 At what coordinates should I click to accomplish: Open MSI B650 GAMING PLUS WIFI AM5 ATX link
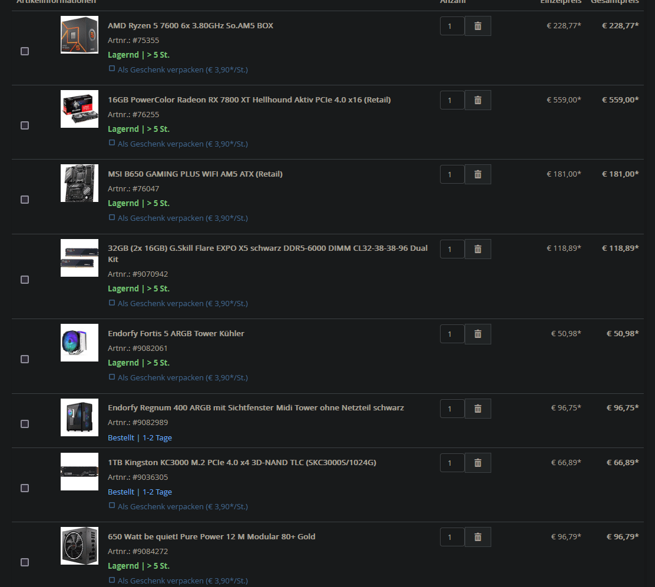(x=195, y=174)
